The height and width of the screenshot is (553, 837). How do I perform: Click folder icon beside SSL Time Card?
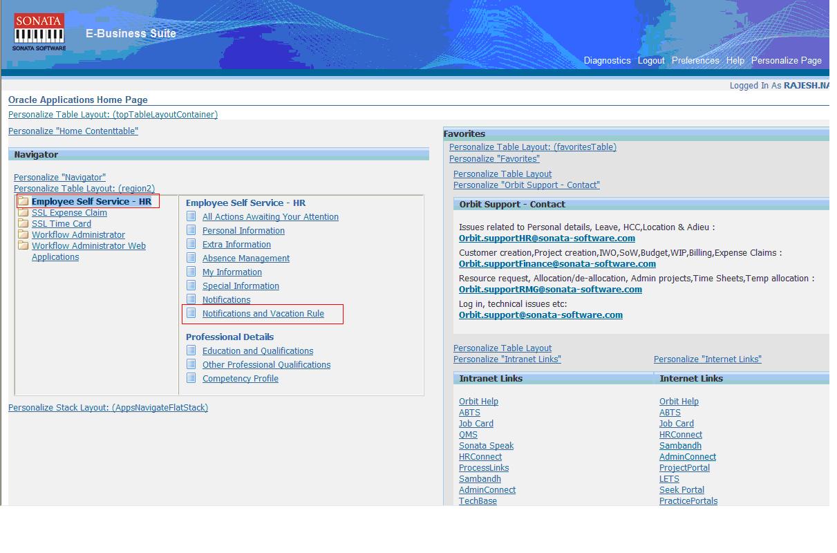click(23, 224)
